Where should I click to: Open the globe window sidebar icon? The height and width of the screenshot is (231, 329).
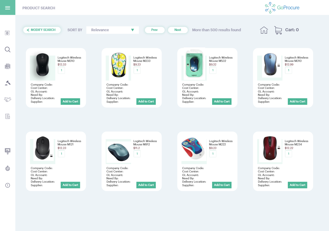(x=7, y=33)
